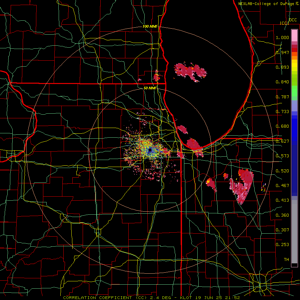Click the 0.840 scale value
This screenshot has width=300, height=300.
[x=282, y=82]
